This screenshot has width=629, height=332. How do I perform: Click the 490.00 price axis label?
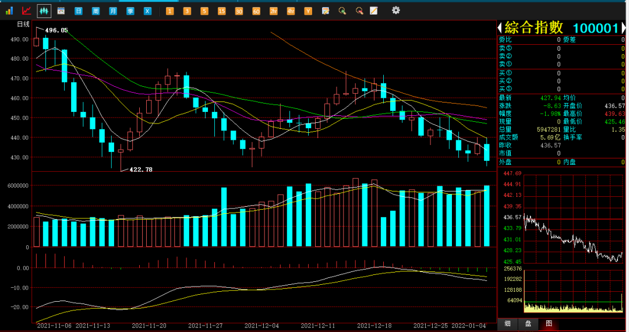coord(20,39)
